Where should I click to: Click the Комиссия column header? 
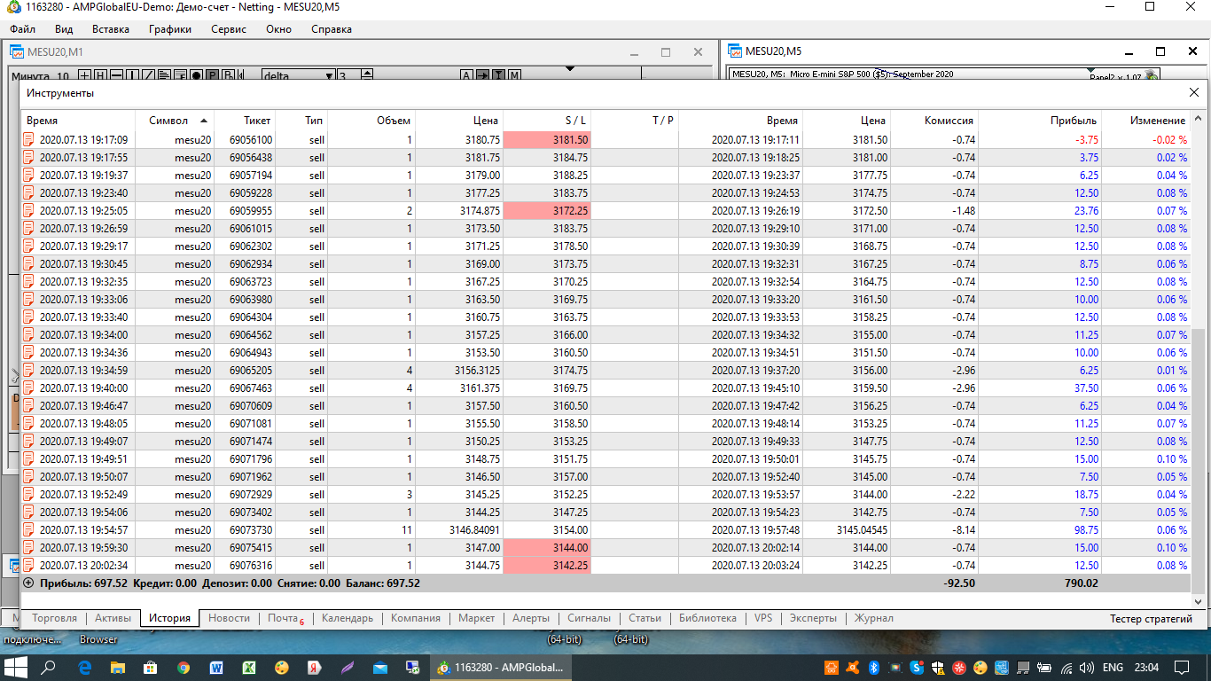tap(934, 121)
